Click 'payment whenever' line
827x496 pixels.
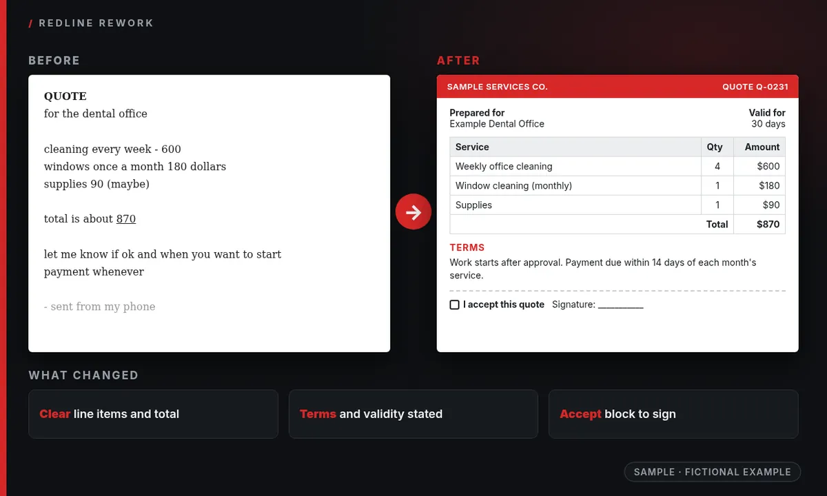(x=94, y=271)
